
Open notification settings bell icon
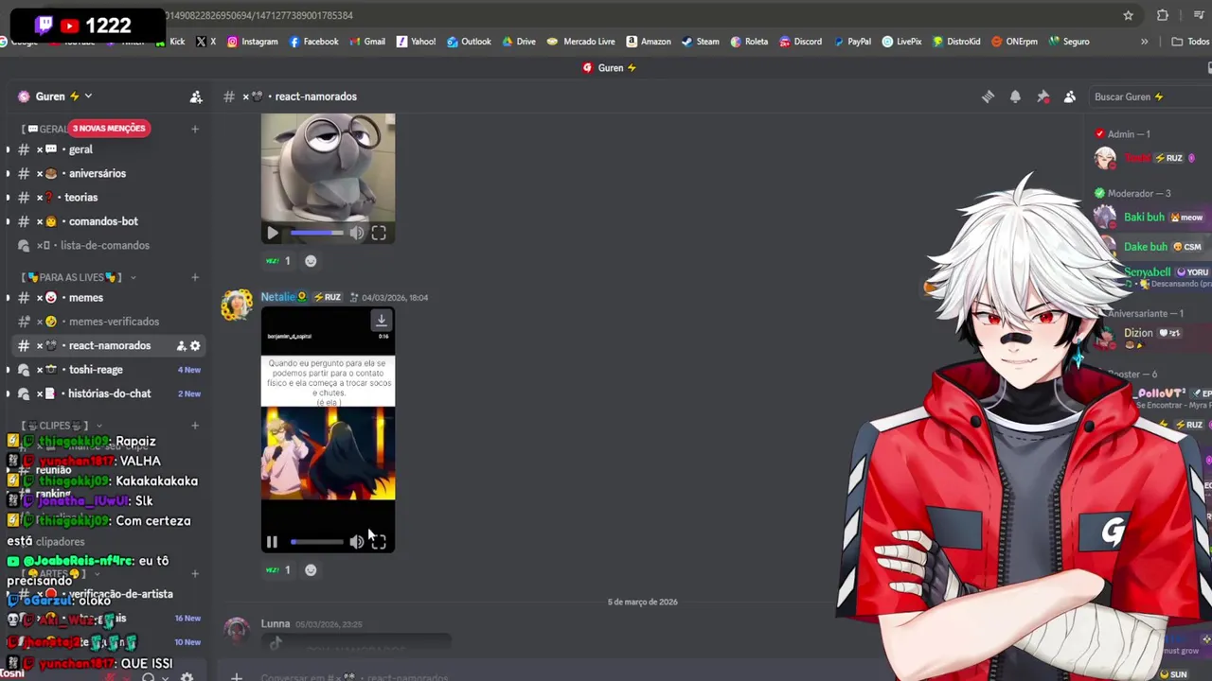point(1015,96)
